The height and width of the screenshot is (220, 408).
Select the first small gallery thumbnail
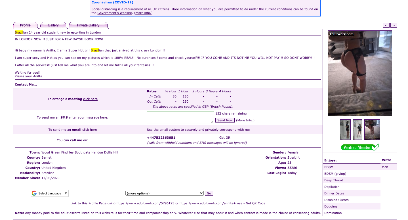coord(345,130)
